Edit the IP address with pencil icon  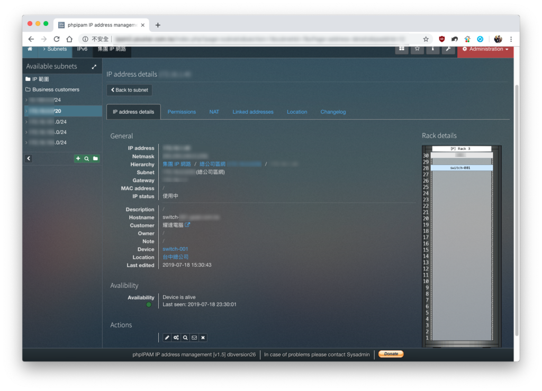click(x=167, y=338)
